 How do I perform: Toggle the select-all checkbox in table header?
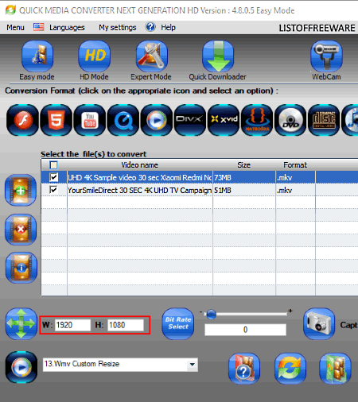(53, 165)
